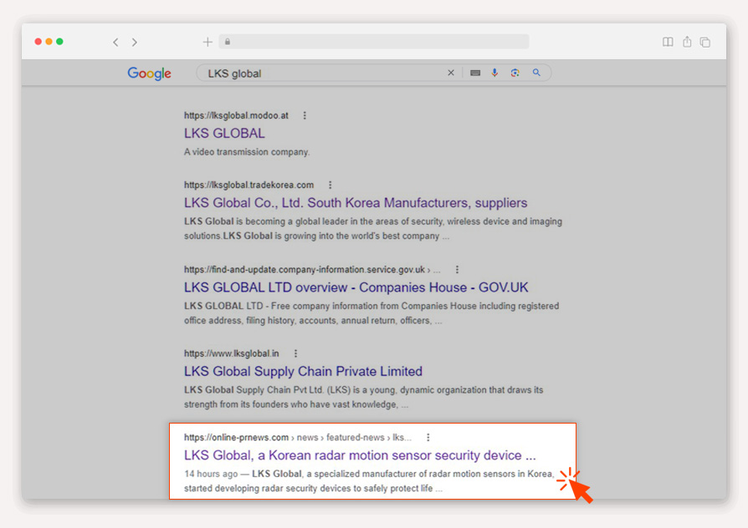The image size is (748, 528).
Task: Open options menu for www.lksglobal.in result
Action: coord(295,353)
